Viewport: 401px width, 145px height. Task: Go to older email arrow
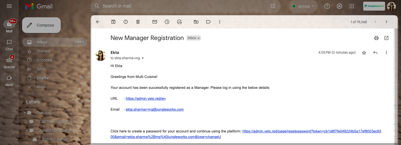[386, 22]
